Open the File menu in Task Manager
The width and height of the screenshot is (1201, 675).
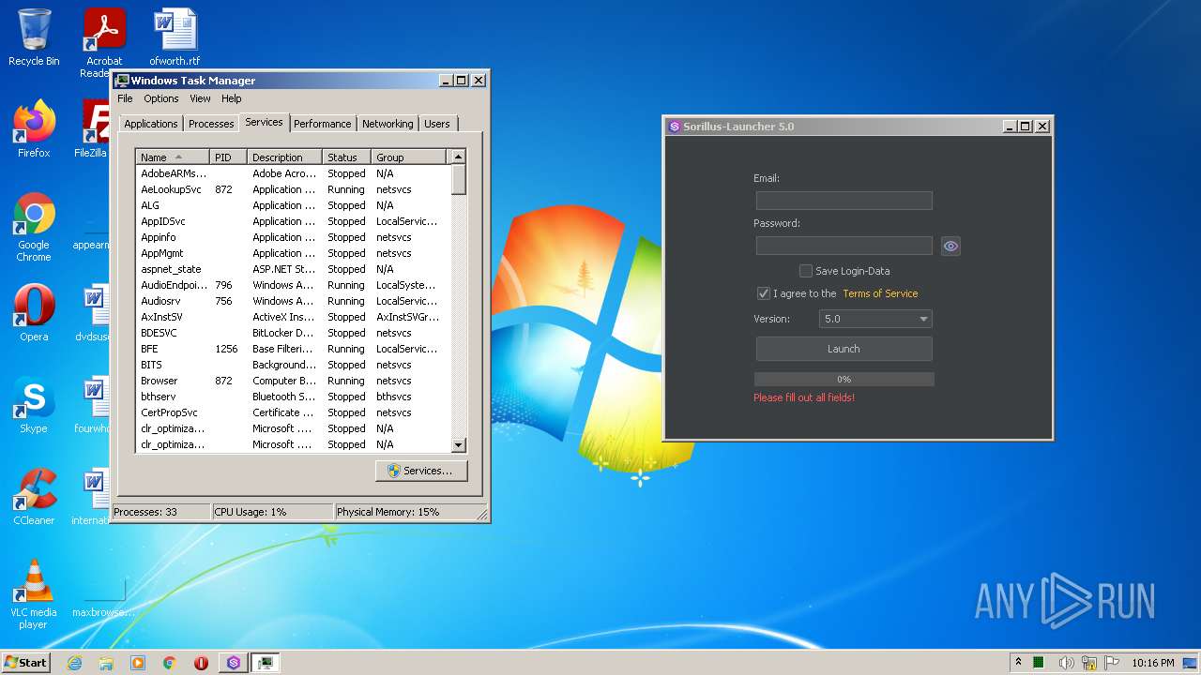click(125, 98)
